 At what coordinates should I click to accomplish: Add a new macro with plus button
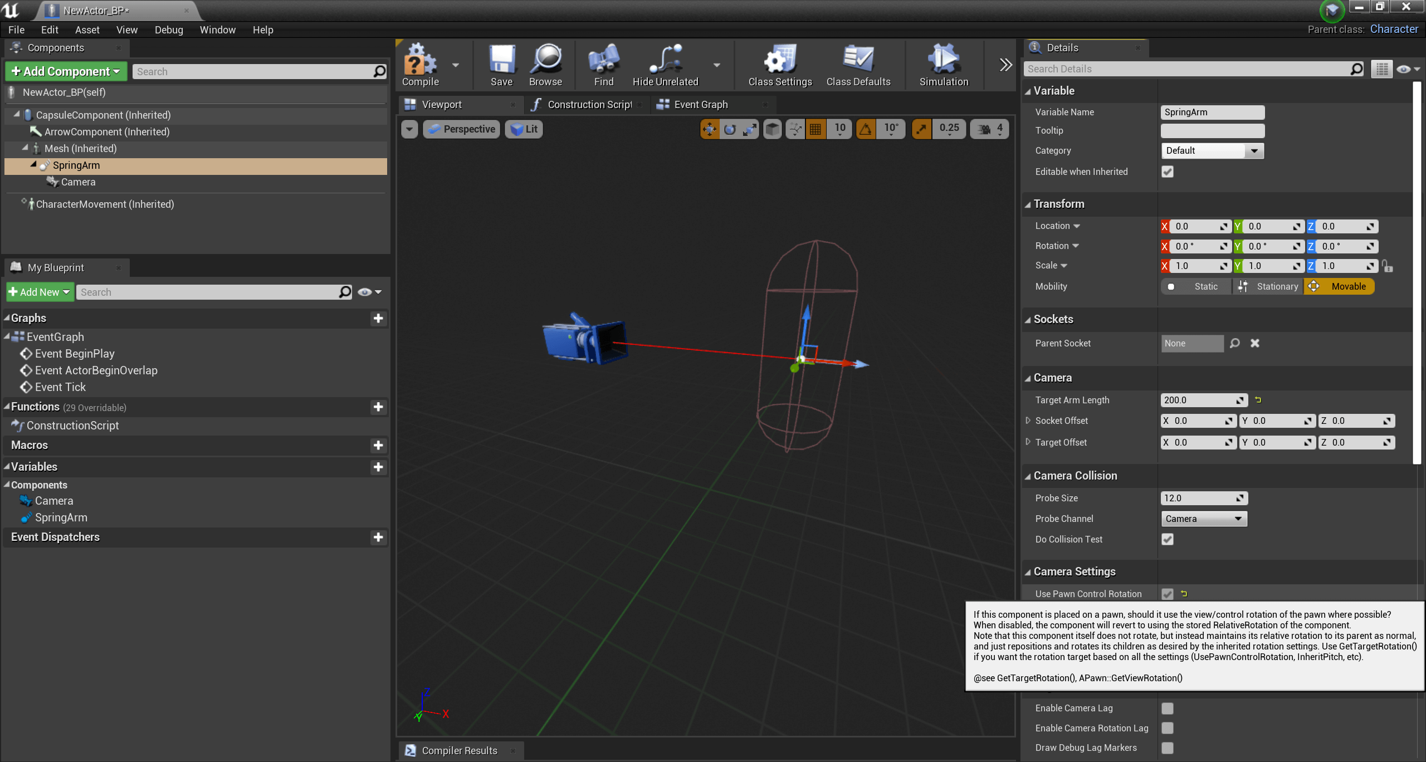point(378,445)
